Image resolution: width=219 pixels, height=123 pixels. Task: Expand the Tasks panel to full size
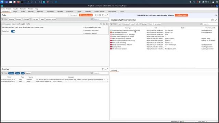[106, 15]
